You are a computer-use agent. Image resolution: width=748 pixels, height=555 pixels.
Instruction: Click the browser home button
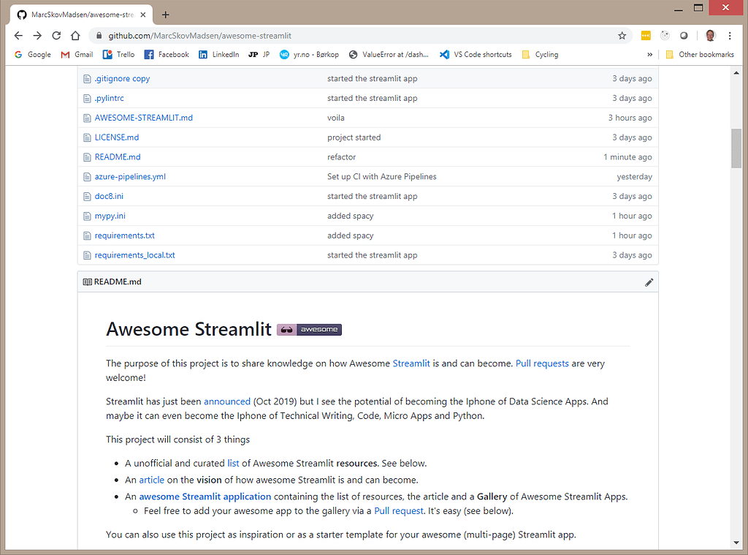76,35
